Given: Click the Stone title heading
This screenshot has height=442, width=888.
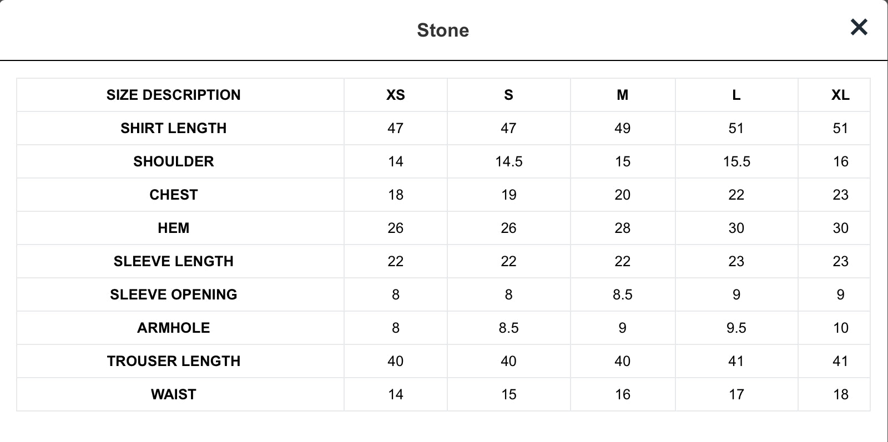Looking at the screenshot, I should tap(443, 30).
